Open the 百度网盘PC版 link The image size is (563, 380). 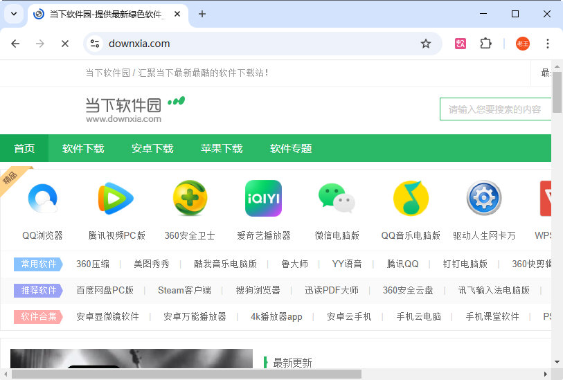[x=105, y=290]
